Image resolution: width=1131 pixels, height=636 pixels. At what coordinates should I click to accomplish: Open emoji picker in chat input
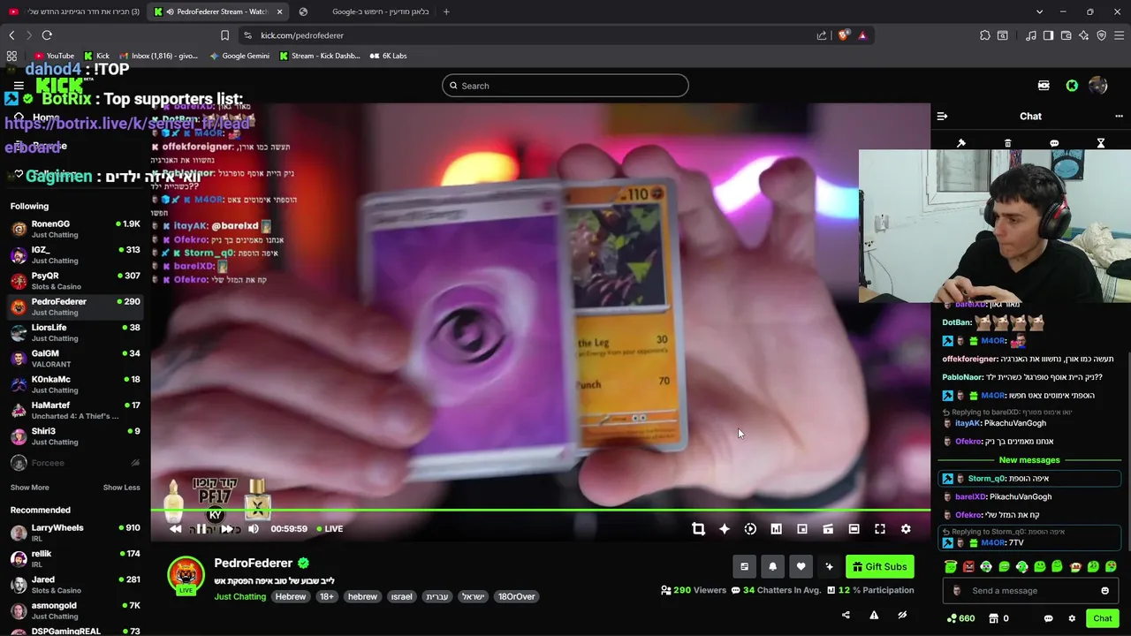pyautogui.click(x=1104, y=591)
